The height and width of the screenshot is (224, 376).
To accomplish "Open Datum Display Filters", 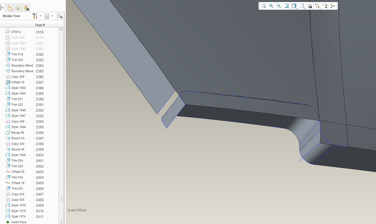I will tap(317, 6).
